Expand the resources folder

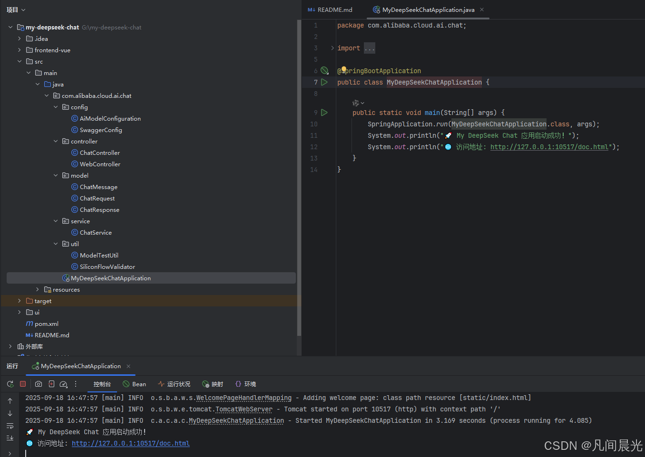[x=38, y=289]
